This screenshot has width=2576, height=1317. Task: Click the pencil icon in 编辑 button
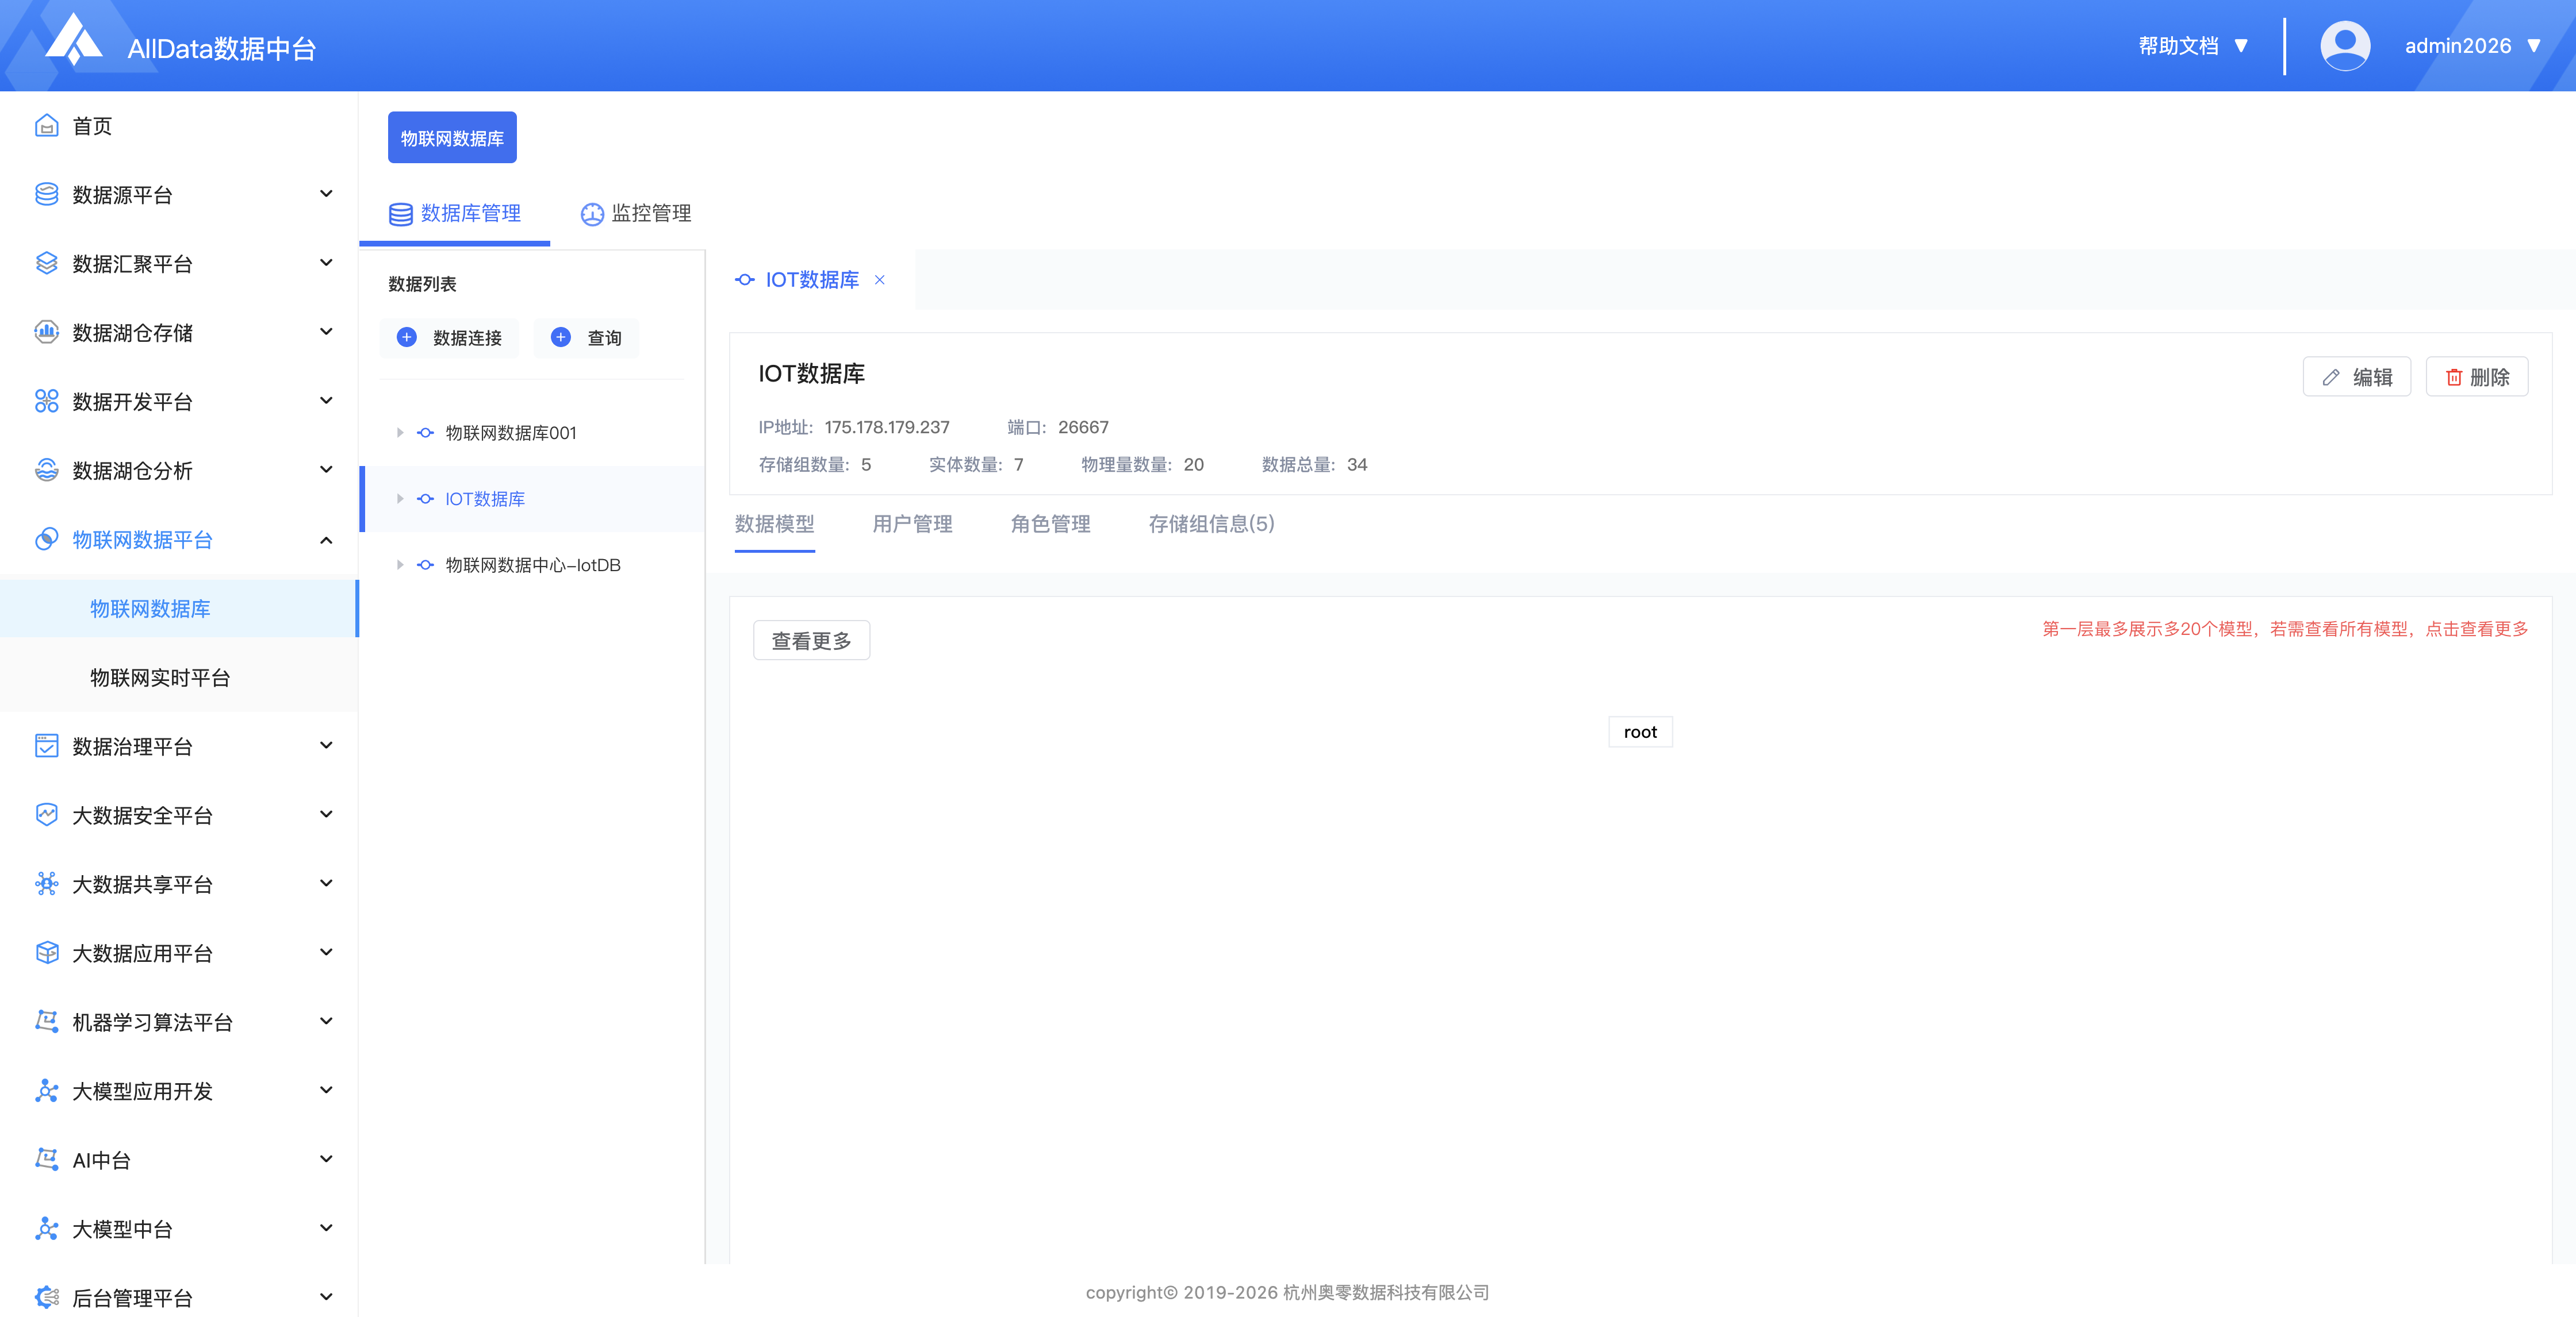(2331, 377)
